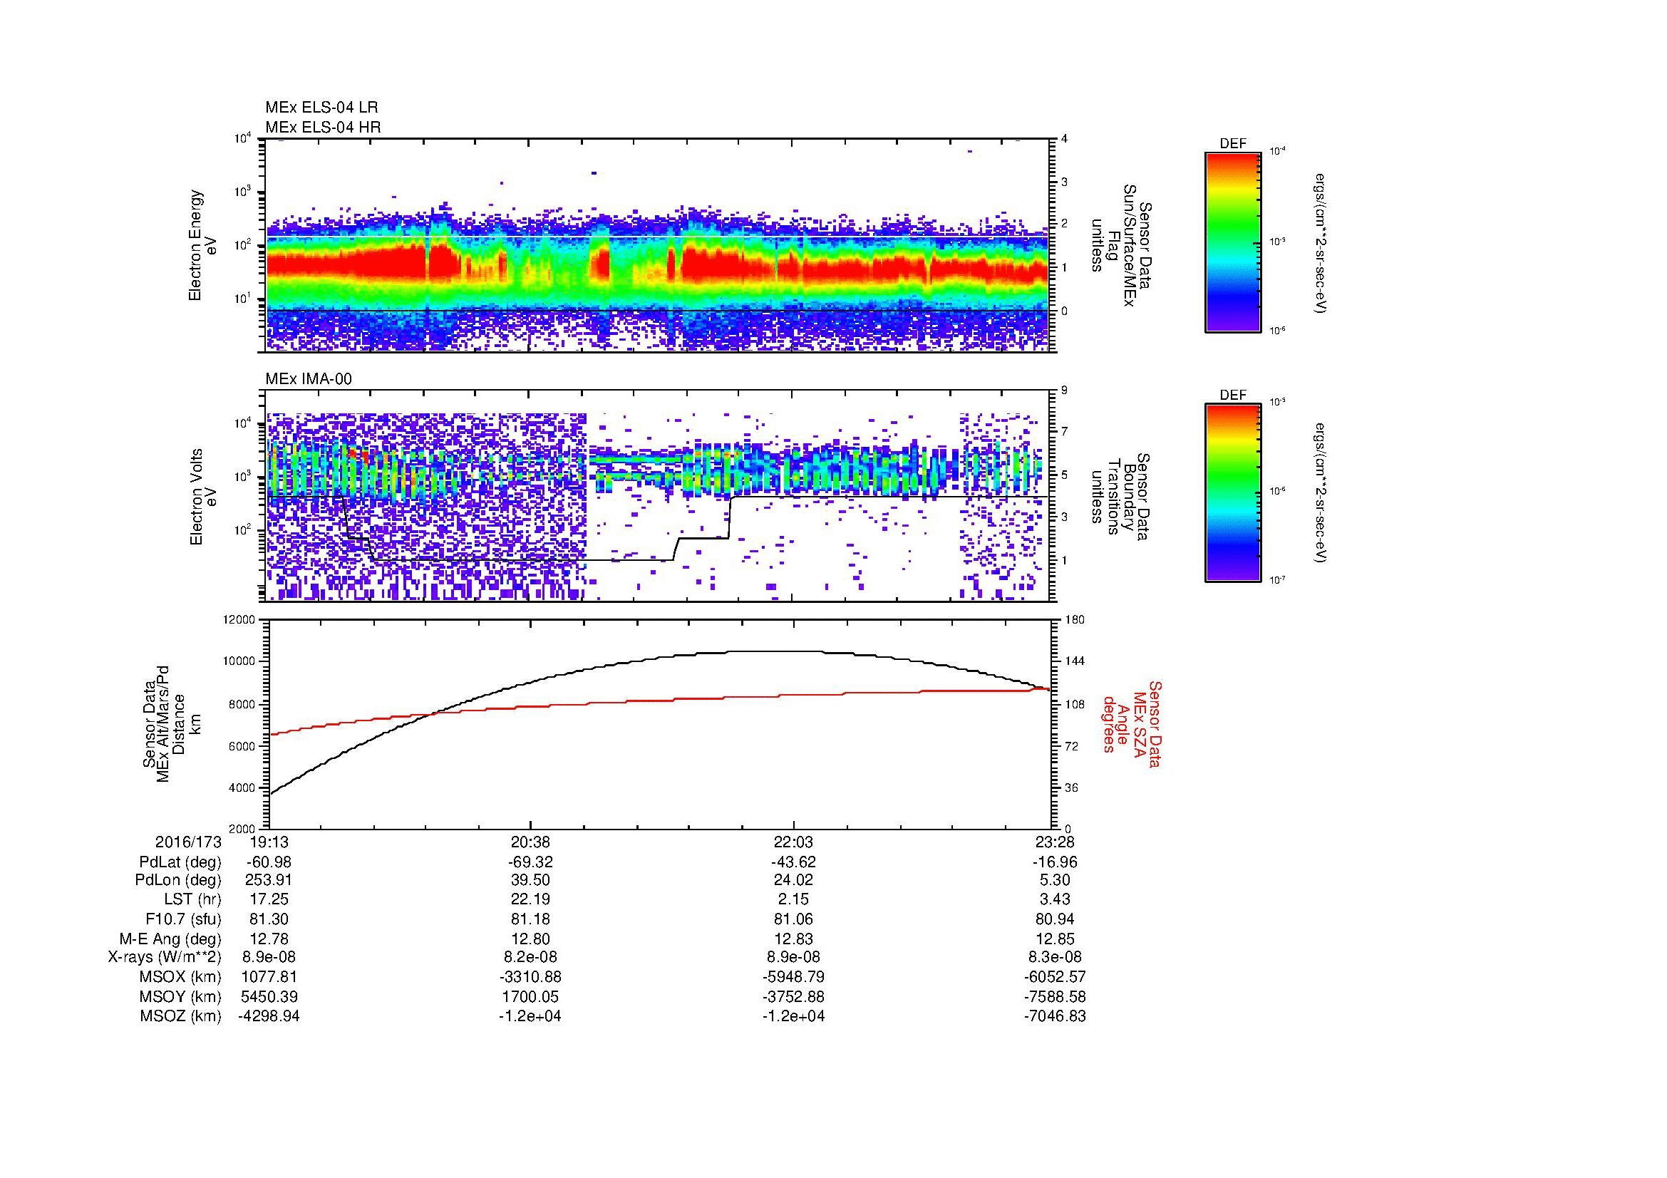Click the MSOX value 1077.81
Image resolution: width=1667 pixels, height=1178 pixels.
click(269, 978)
